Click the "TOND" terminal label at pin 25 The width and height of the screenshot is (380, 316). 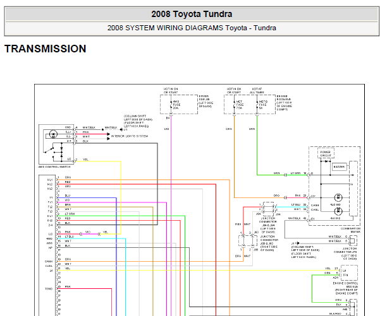tap(49, 289)
